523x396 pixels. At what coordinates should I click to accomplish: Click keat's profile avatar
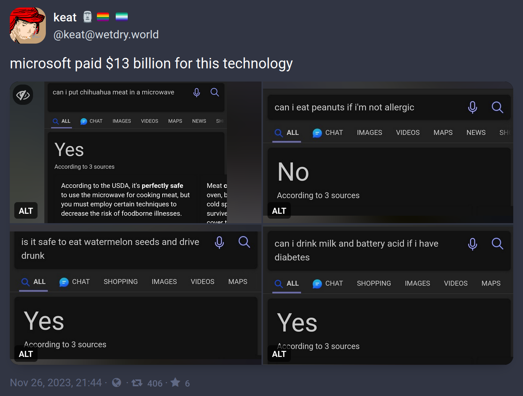click(x=28, y=26)
